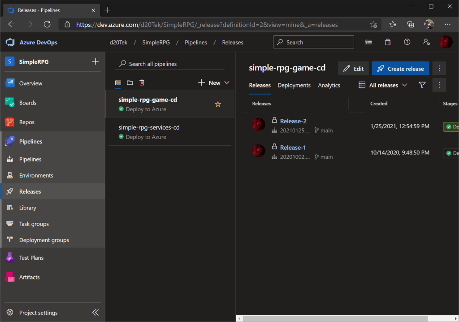Collapse the sidebar with double chevron
459x322 pixels.
[x=95, y=313]
